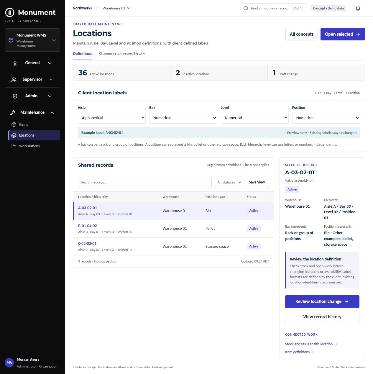The height and width of the screenshot is (374, 373).
Task: Expand the Admin menu section
Action: click(x=32, y=96)
